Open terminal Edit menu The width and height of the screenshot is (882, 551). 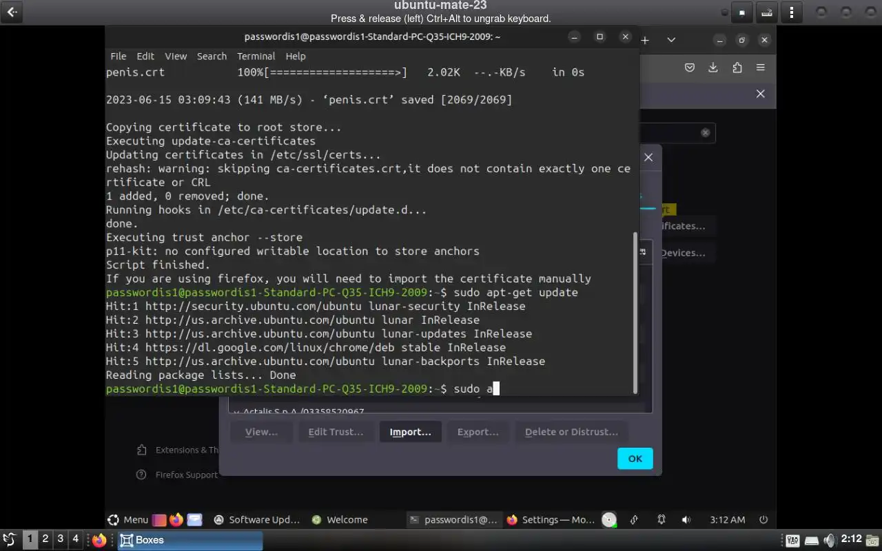145,56
